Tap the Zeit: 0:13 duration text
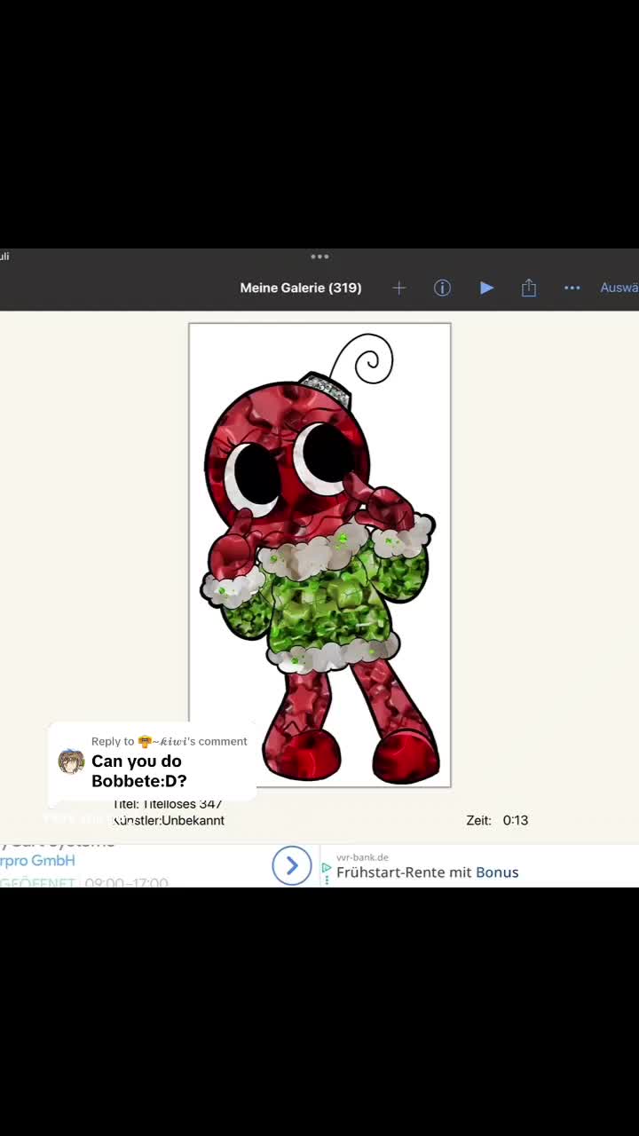 click(x=497, y=820)
